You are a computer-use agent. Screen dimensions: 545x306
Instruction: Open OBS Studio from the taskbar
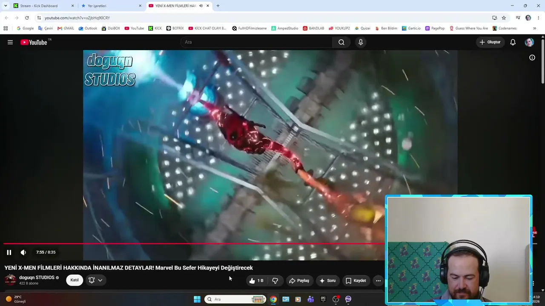click(x=336, y=299)
